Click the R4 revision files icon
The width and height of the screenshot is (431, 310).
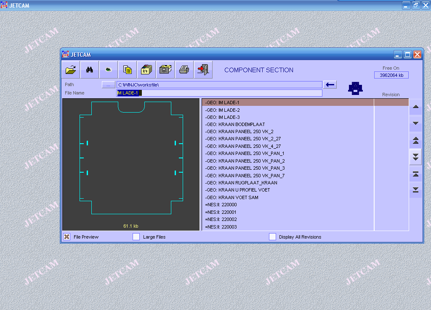[146, 70]
